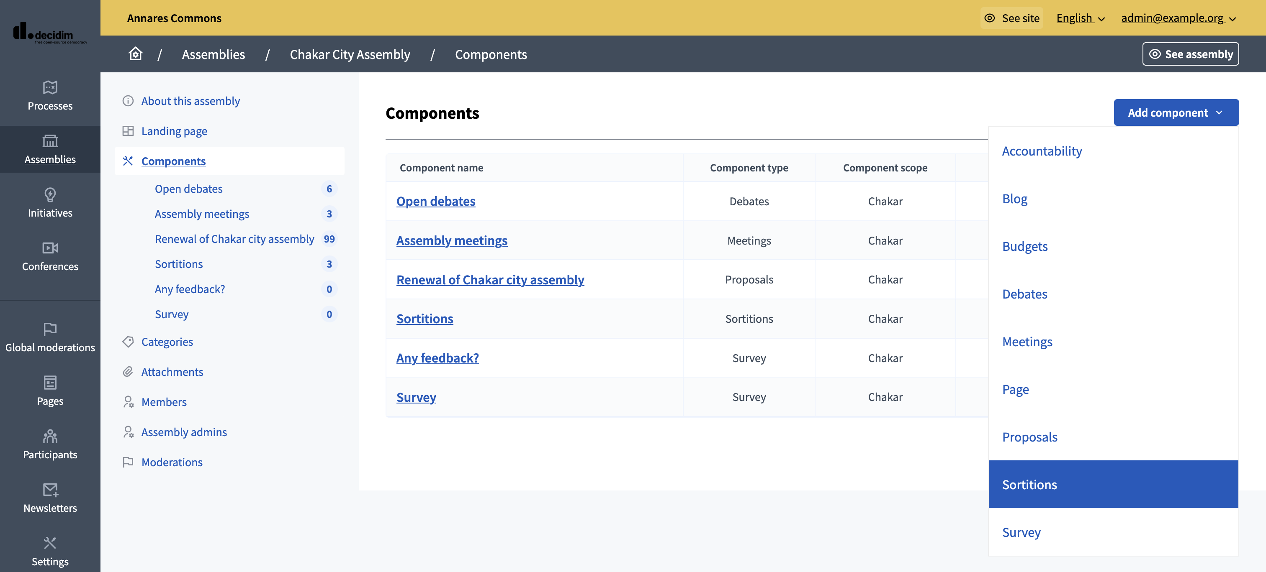Viewport: 1266px width, 572px height.
Task: Expand the admin@example.org account menu
Action: (1179, 18)
